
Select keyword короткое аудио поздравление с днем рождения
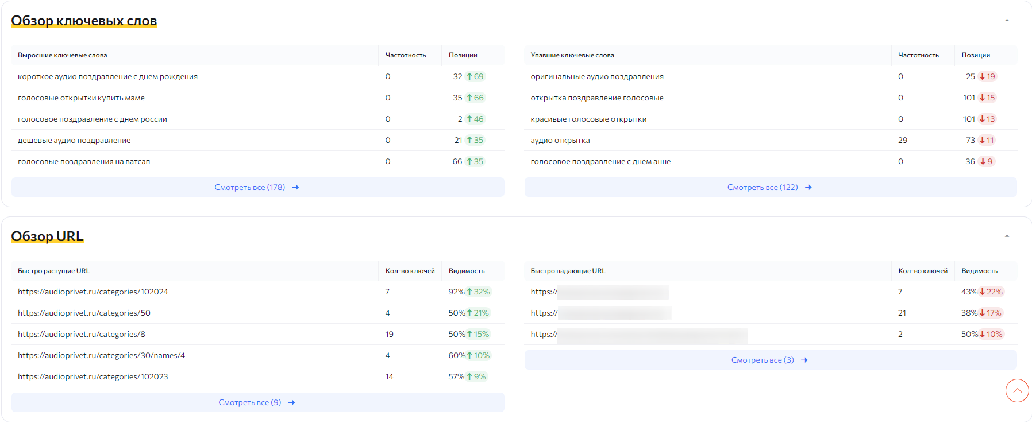click(x=107, y=76)
